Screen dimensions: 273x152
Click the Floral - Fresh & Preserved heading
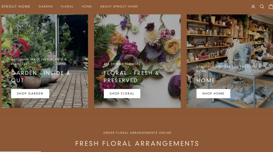(131, 77)
